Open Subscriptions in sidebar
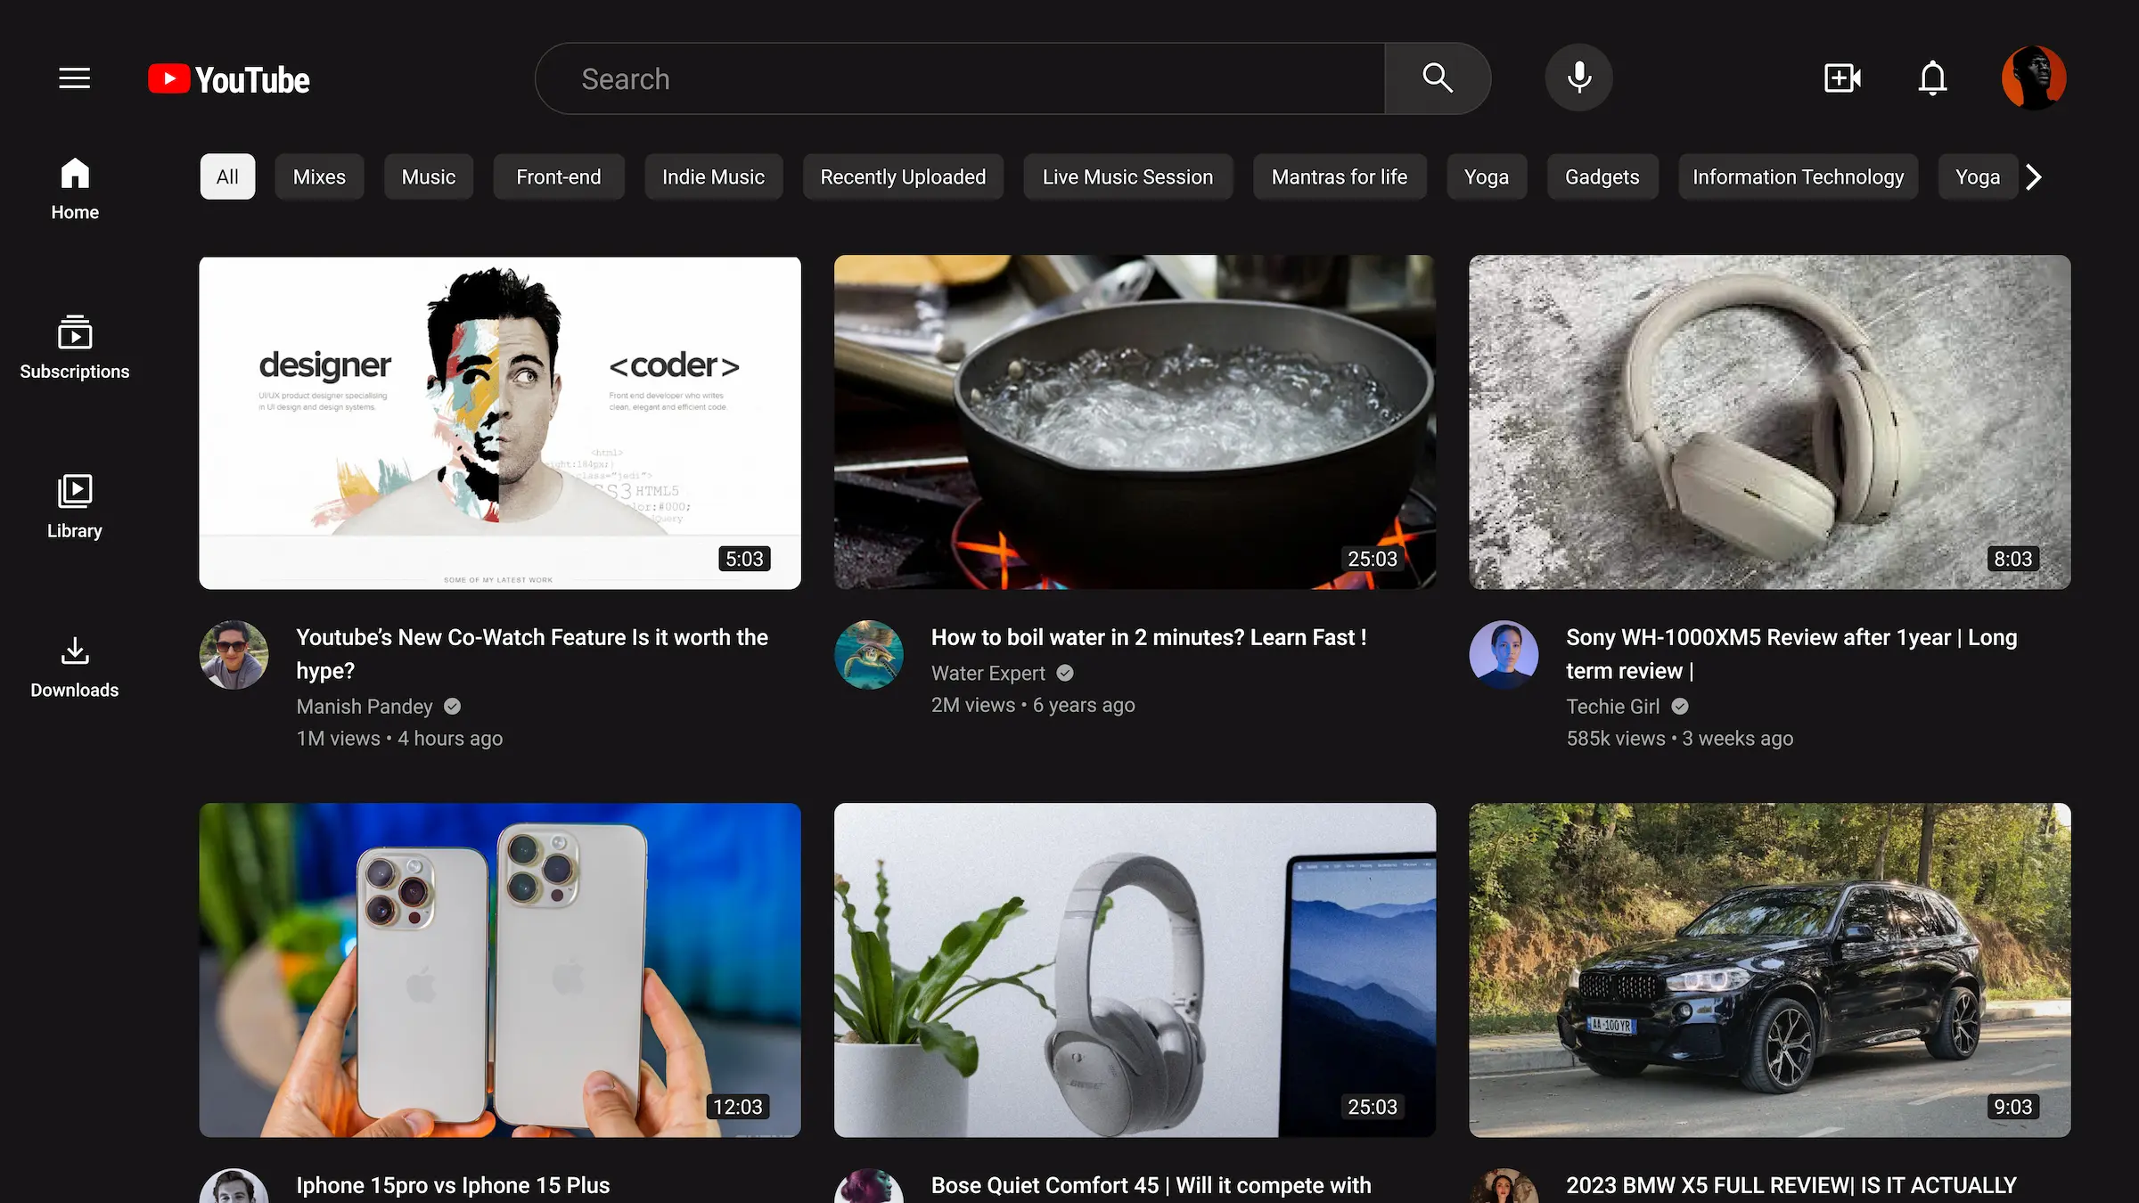Image resolution: width=2139 pixels, height=1203 pixels. click(75, 348)
